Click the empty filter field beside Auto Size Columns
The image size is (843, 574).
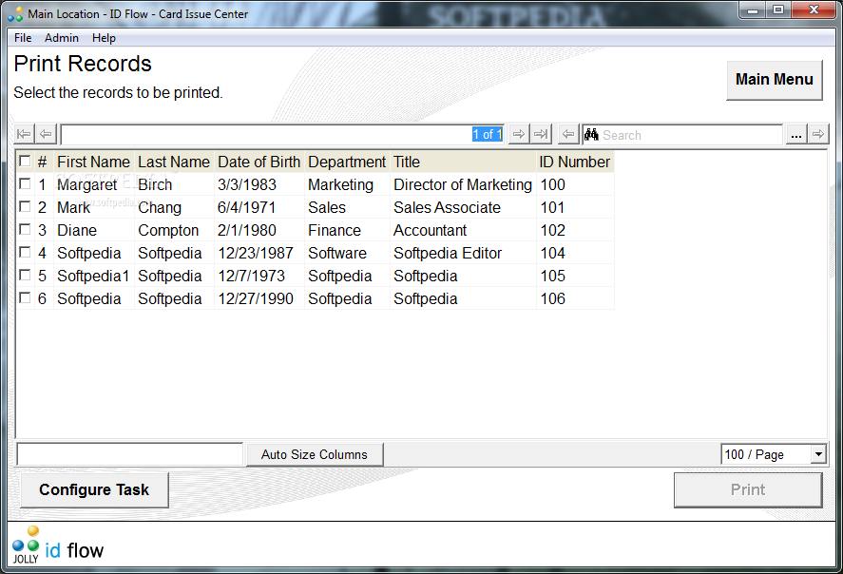(x=130, y=454)
